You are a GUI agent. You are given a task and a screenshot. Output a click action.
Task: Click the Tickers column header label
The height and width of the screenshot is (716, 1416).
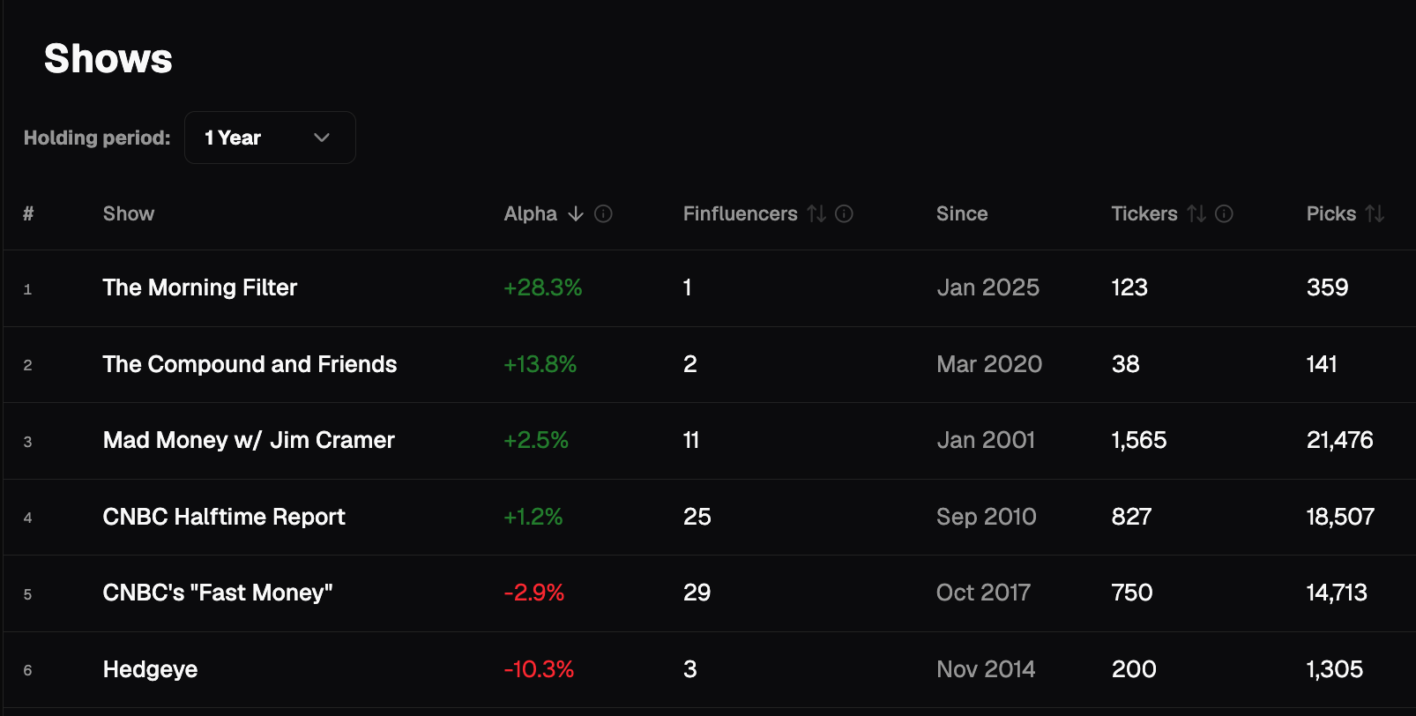pos(1144,213)
